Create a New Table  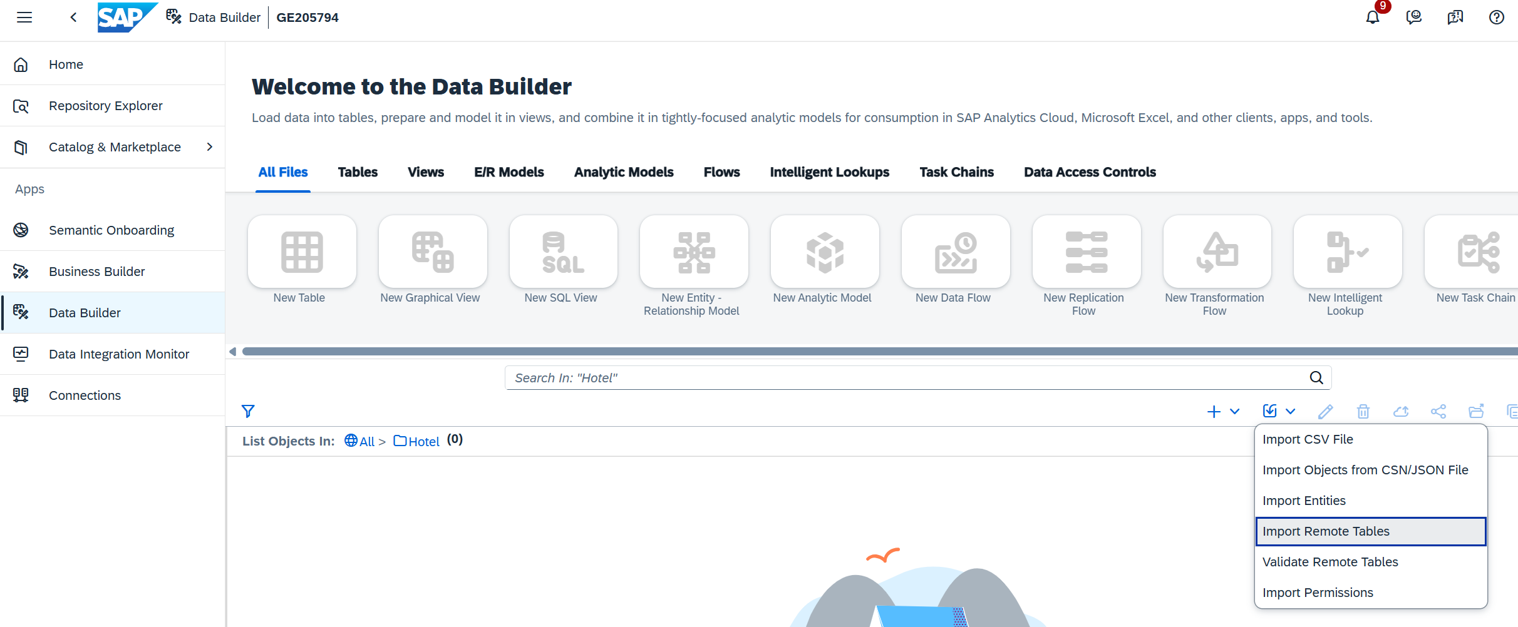(302, 252)
